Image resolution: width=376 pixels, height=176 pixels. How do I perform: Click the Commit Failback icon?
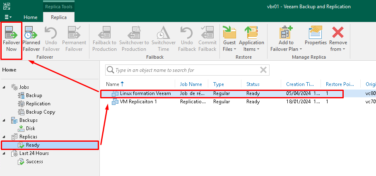coord(207,32)
